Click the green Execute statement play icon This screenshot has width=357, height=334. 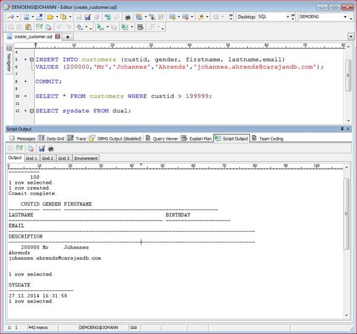click(x=100, y=27)
